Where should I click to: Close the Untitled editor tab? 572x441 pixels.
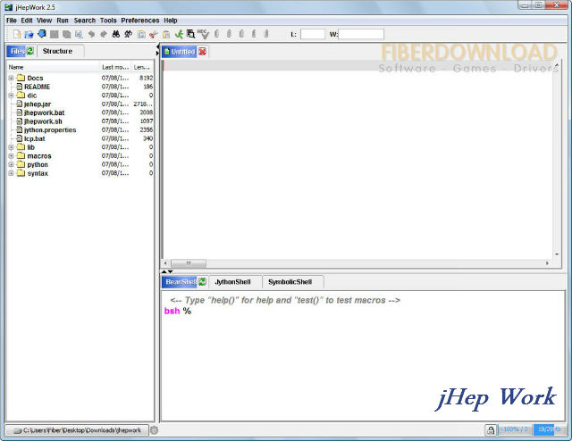coord(203,52)
